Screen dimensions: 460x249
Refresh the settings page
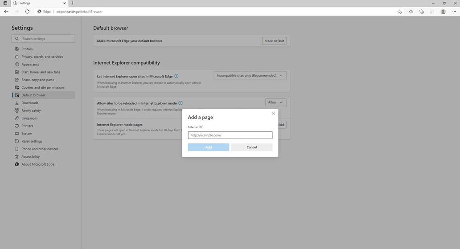click(x=27, y=12)
